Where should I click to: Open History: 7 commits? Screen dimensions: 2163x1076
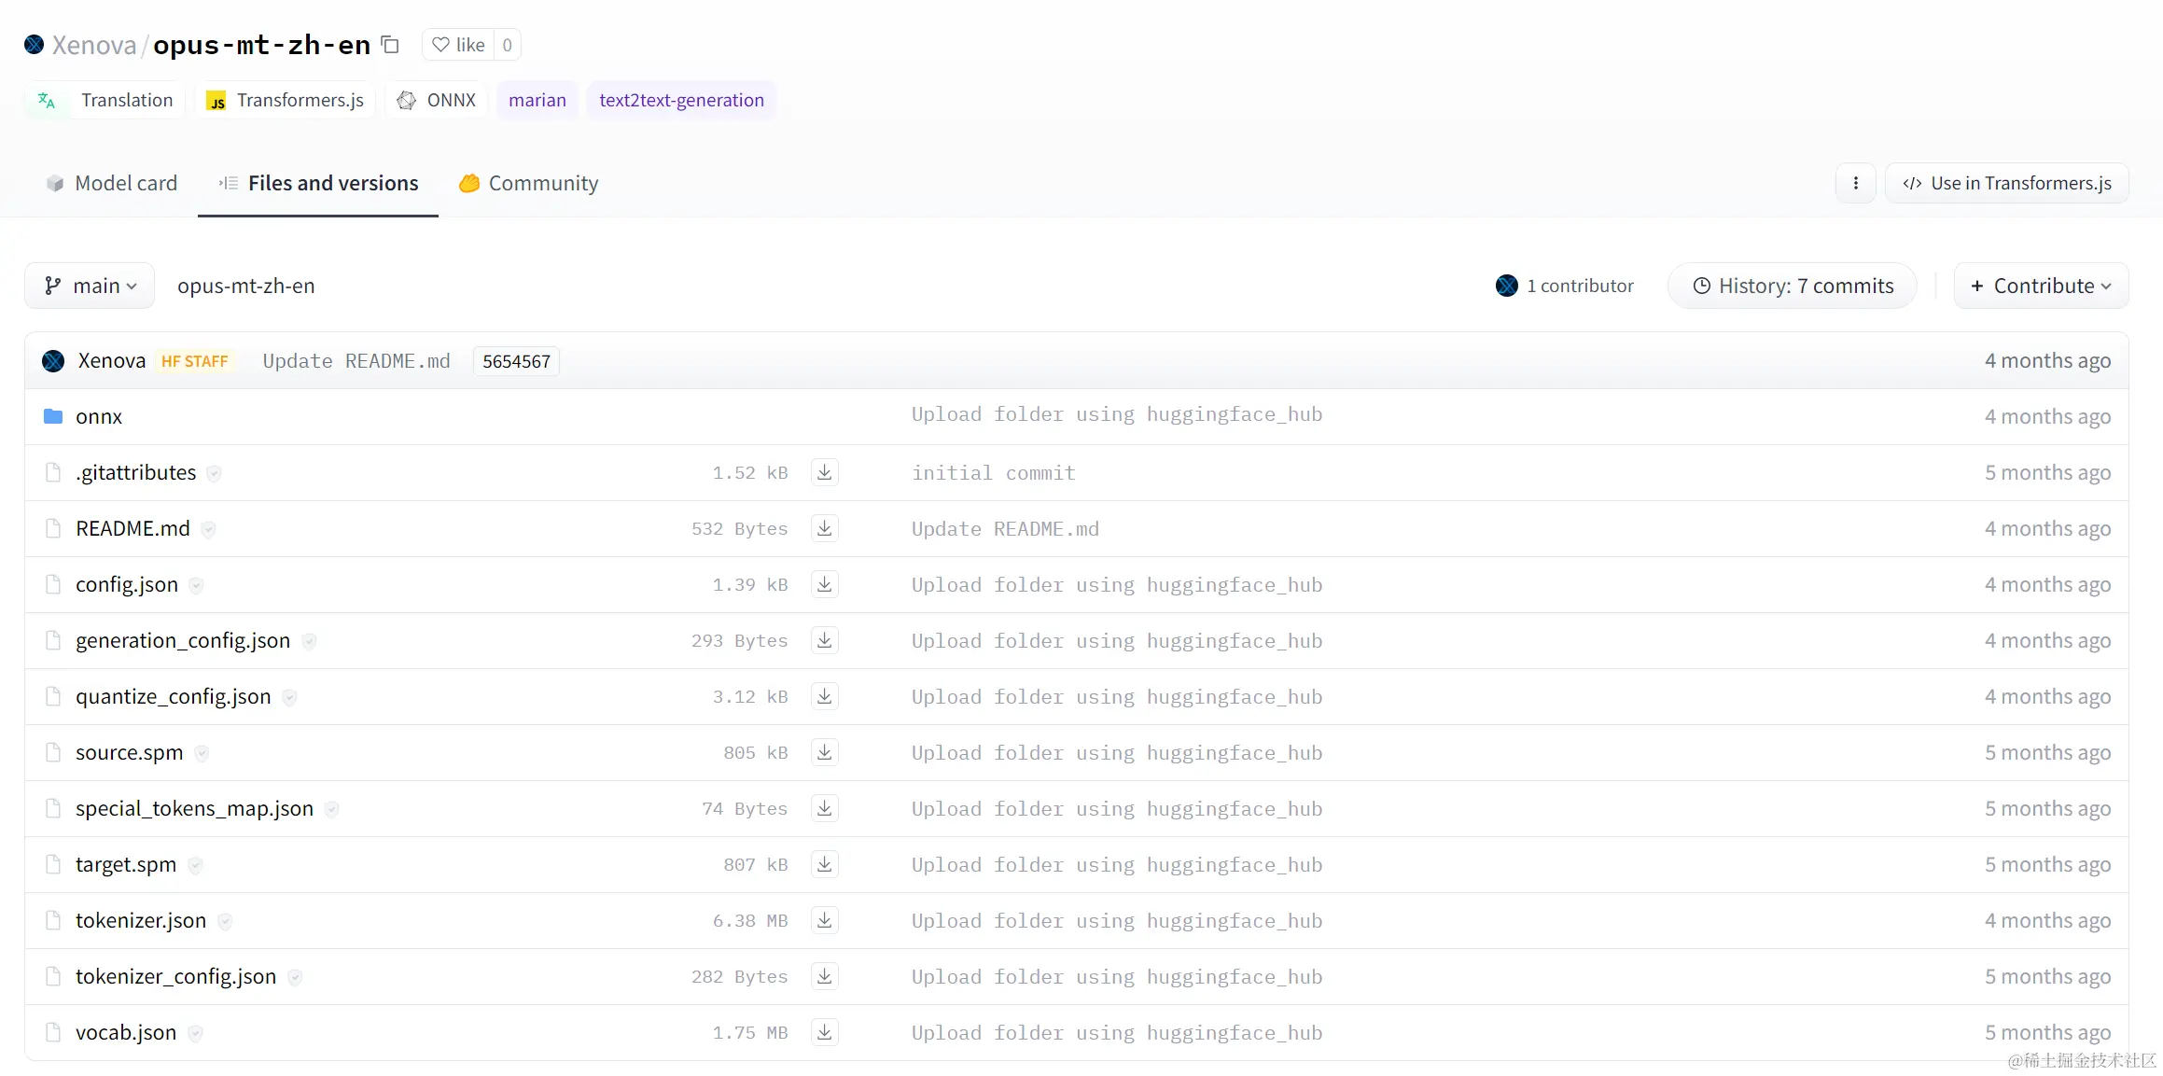[1793, 286]
